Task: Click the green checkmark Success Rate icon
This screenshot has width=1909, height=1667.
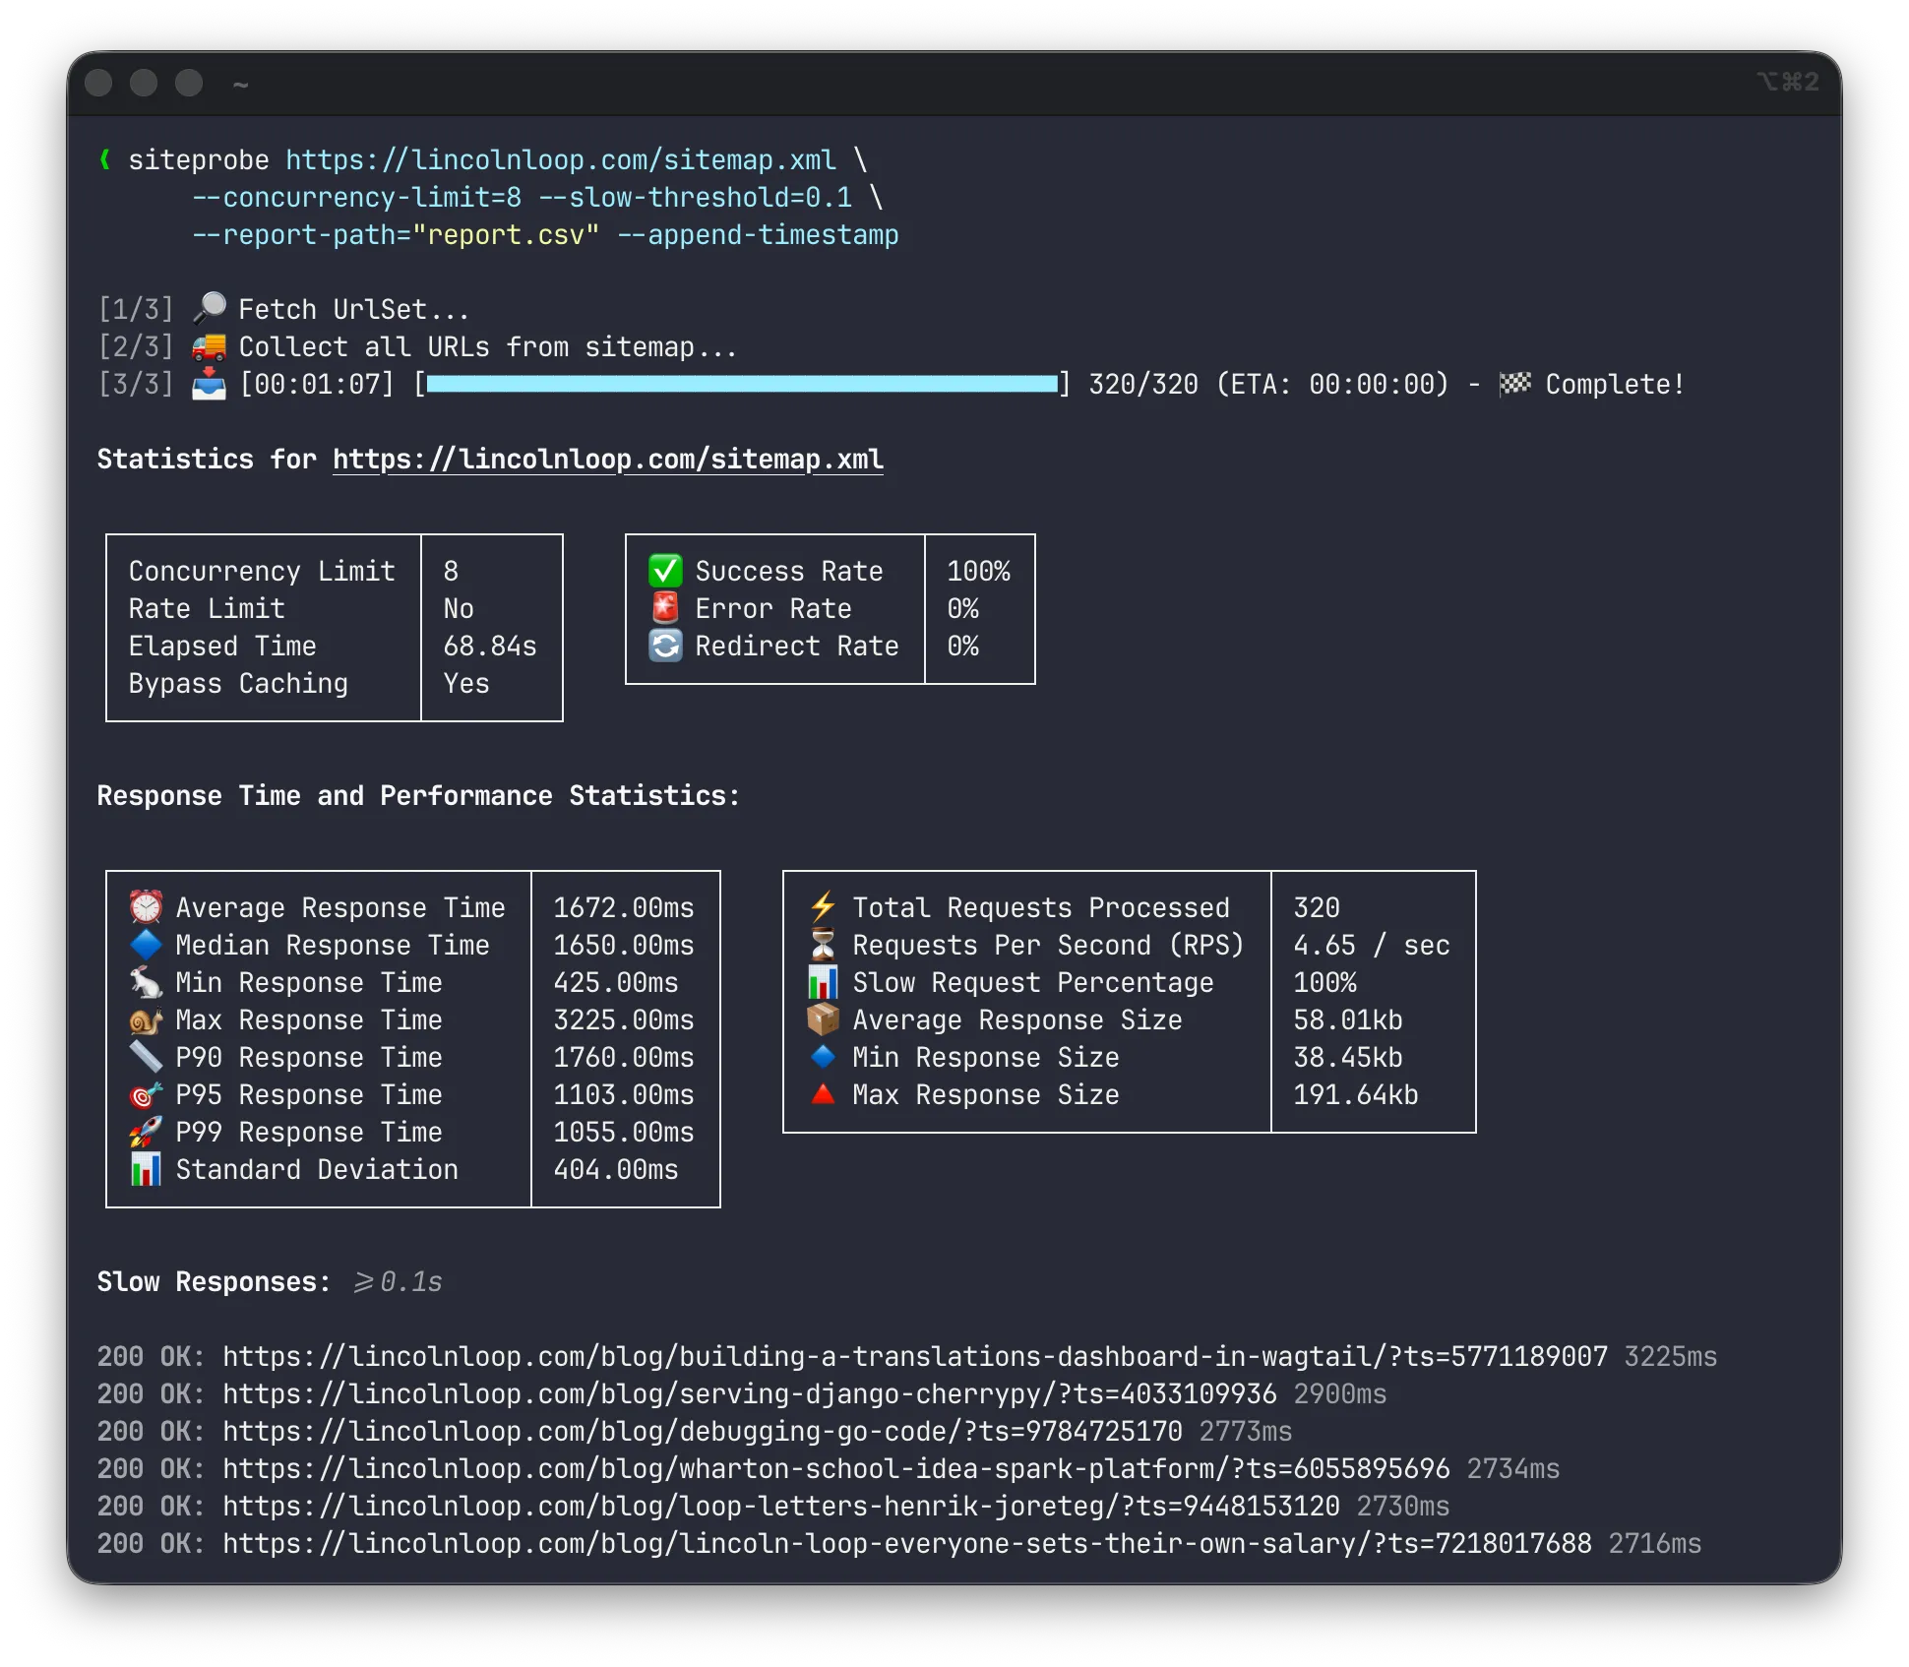Action: click(665, 570)
